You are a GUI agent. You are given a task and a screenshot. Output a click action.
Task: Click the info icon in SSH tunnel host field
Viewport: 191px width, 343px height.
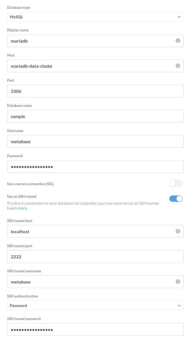click(178, 231)
